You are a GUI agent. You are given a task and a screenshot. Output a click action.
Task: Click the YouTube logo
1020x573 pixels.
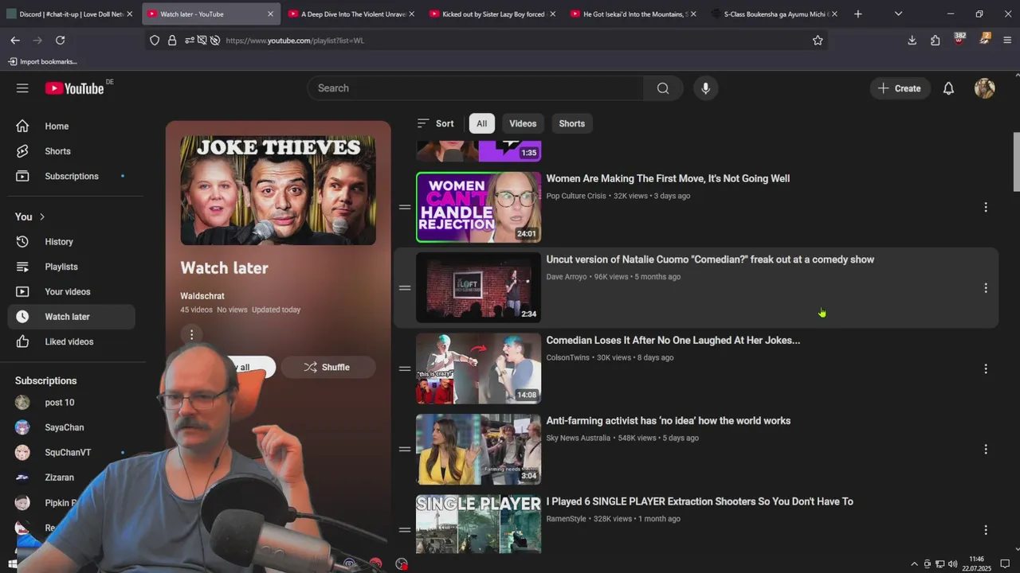pos(74,88)
